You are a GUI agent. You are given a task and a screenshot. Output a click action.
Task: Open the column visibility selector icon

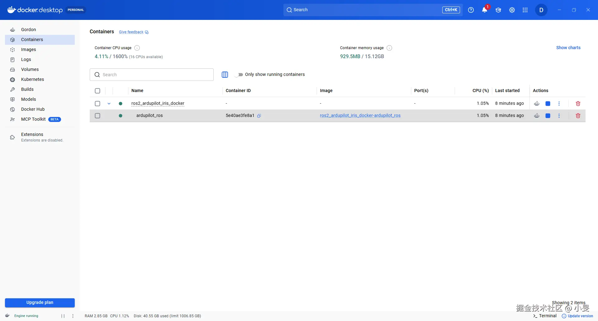coord(225,75)
